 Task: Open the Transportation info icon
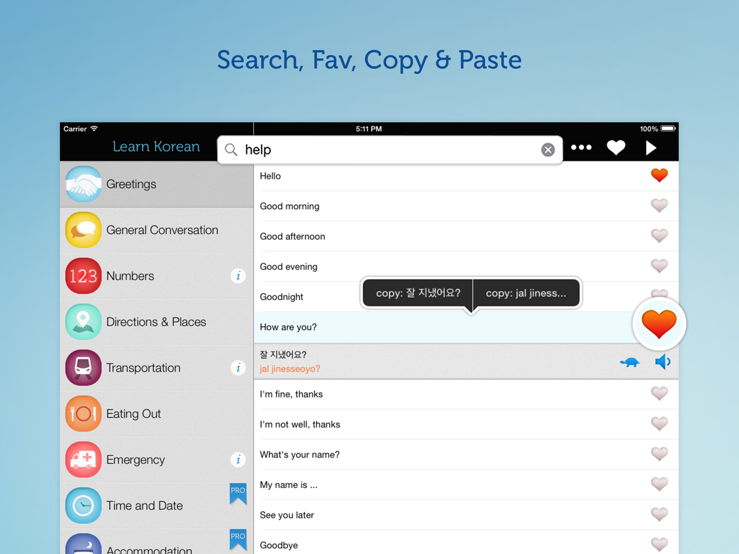tap(238, 368)
